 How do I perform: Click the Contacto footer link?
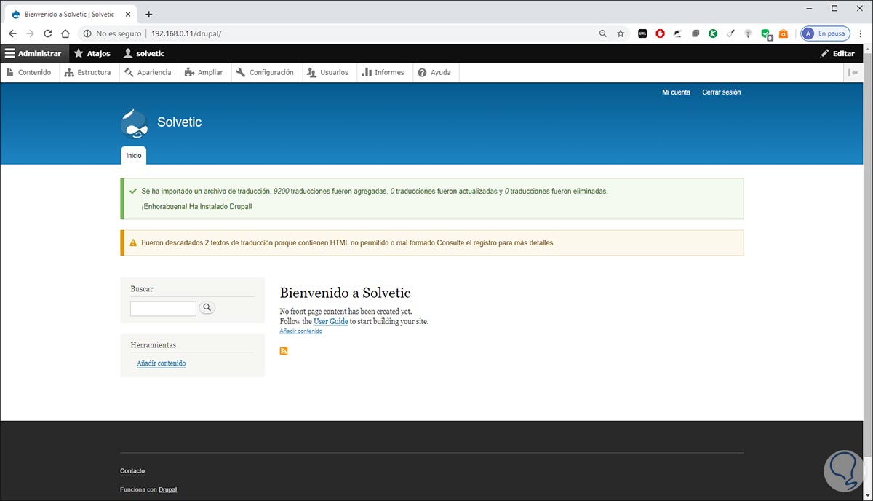(132, 471)
